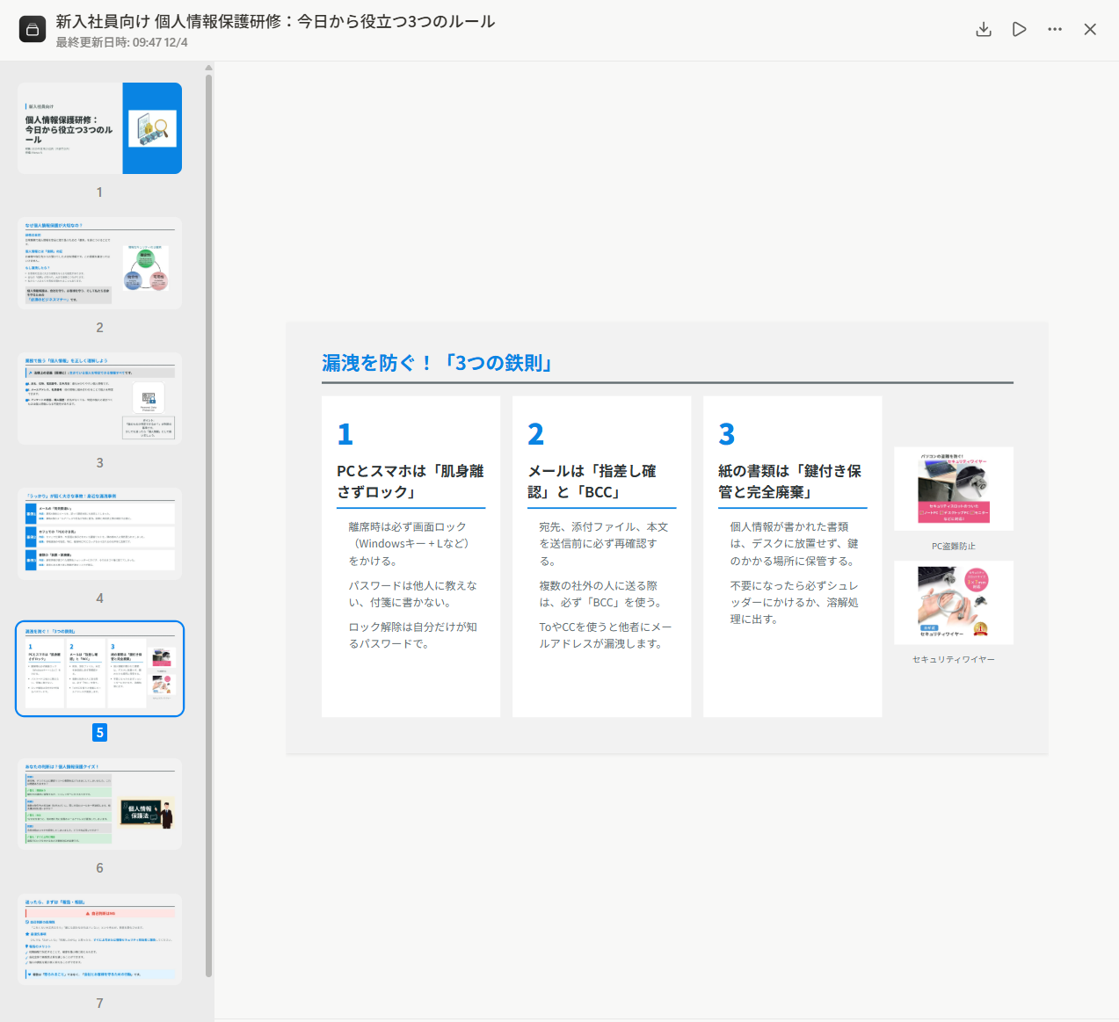Select the highlighted slide 5 thumbnail
This screenshot has height=1022, width=1119.
click(x=99, y=669)
